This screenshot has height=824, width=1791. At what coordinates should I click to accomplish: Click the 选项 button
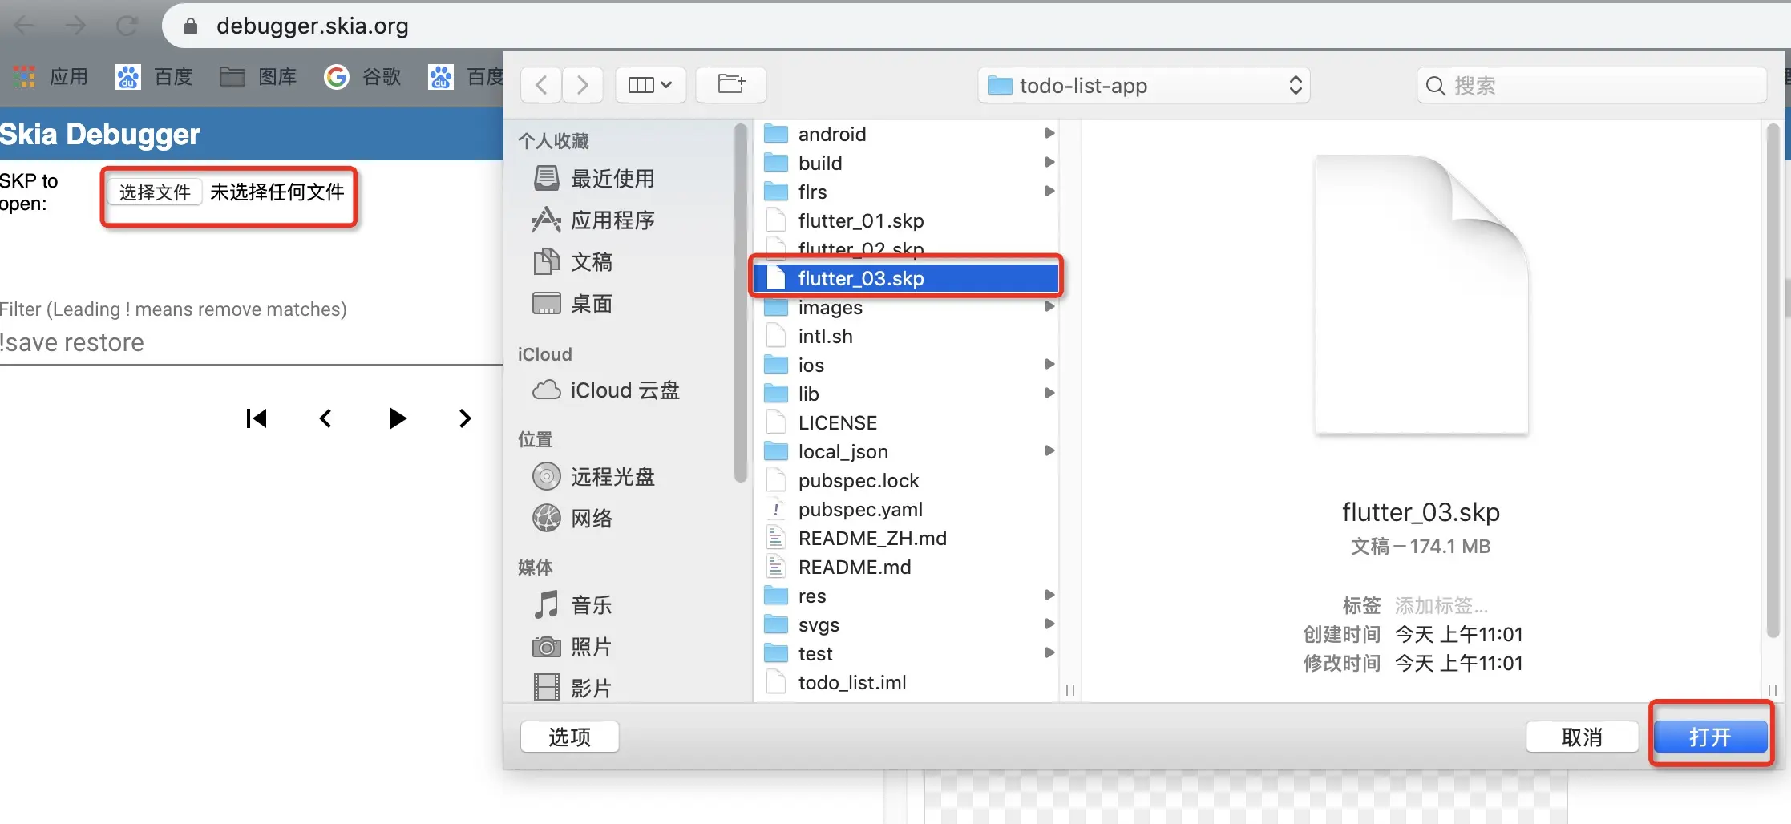coord(570,737)
